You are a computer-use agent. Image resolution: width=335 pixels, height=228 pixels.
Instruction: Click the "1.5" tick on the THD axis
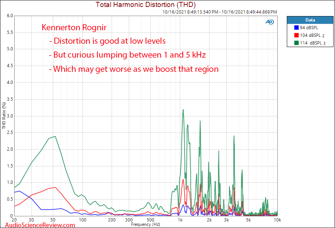(10, 166)
